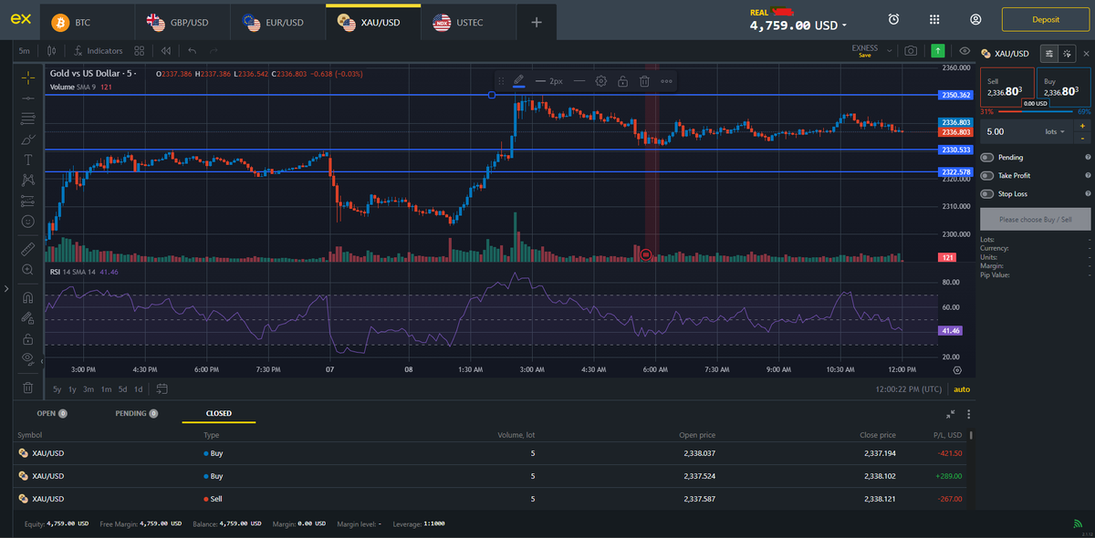Open the alarm clock alerts icon
Viewport: 1095px width, 538px height.
pyautogui.click(x=893, y=19)
